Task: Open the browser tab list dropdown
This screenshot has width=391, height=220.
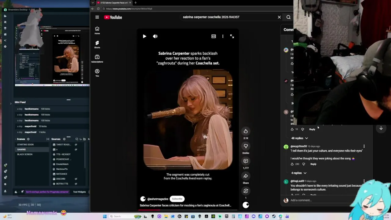Action: coord(93,3)
